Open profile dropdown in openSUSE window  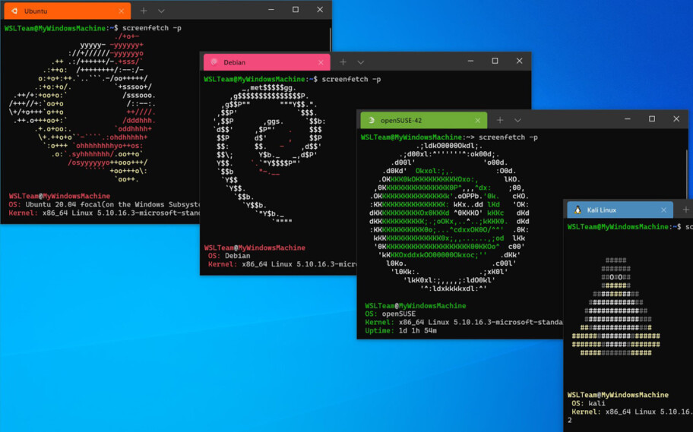[x=517, y=121]
